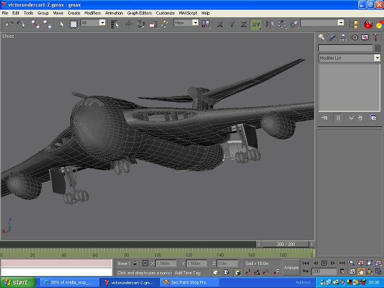Toggle the XY axis constraint button
The width and height of the screenshot is (384, 288).
click(256, 24)
